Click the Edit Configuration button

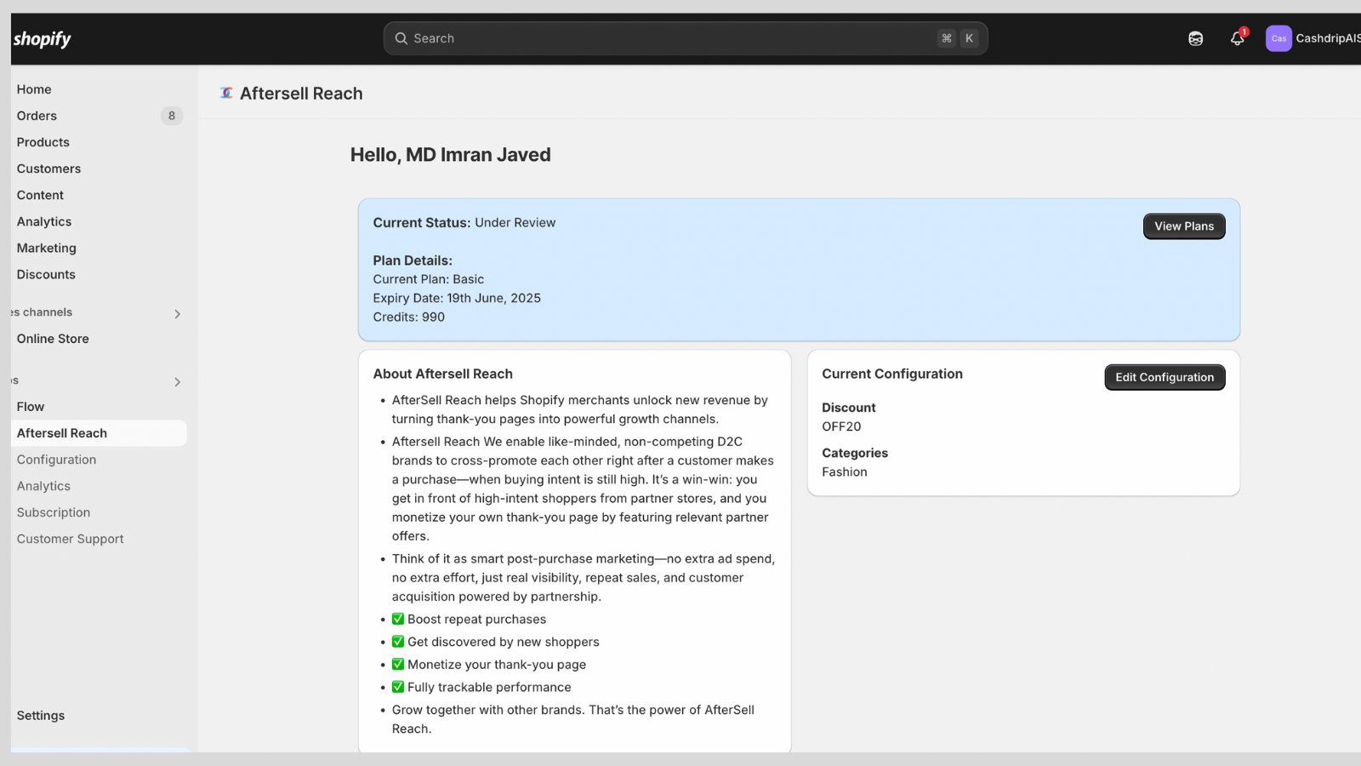point(1165,377)
